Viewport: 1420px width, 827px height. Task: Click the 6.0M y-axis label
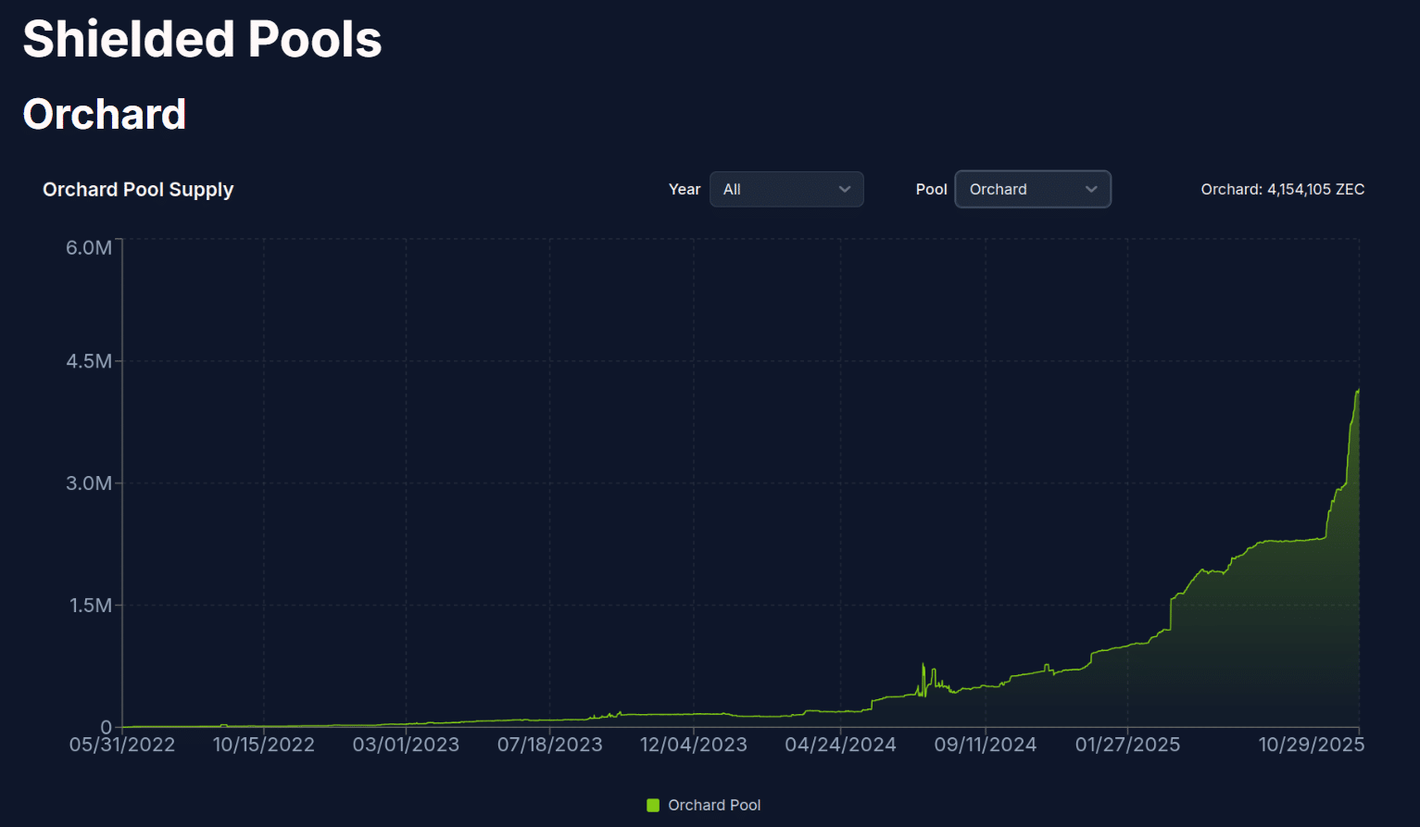click(x=89, y=247)
